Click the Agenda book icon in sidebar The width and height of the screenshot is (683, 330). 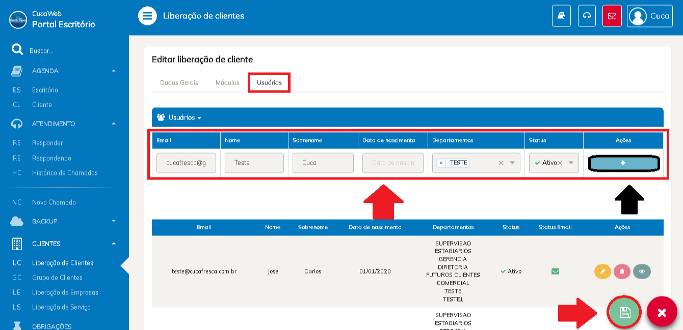tap(17, 71)
